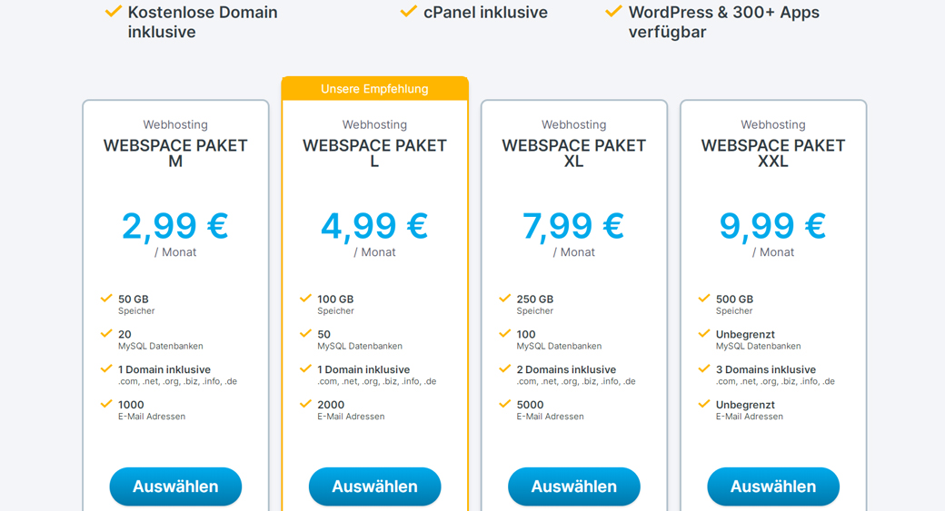Viewport: 945px width, 511px height.
Task: Click the checkmark next to 3 Domains inklusive
Action: pyautogui.click(x=704, y=369)
